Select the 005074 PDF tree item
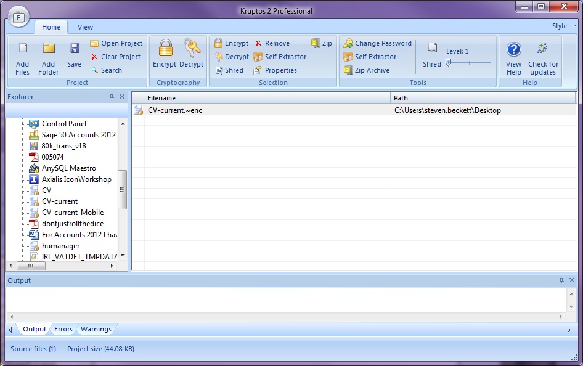The width and height of the screenshot is (583, 366). point(46,157)
